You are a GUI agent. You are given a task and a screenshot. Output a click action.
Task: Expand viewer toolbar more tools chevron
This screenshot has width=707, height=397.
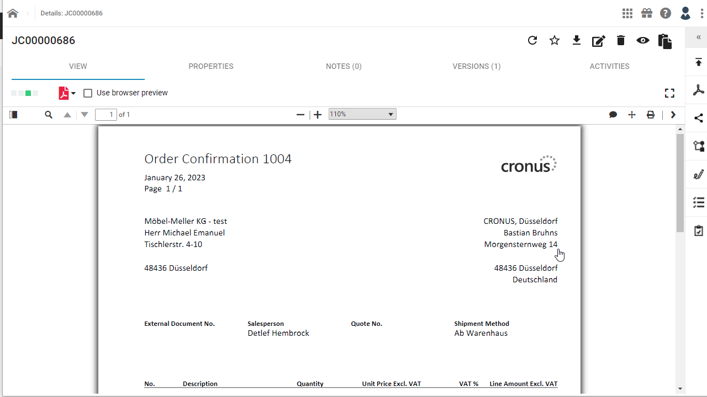pyautogui.click(x=673, y=115)
